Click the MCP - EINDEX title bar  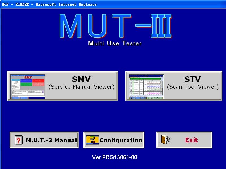click(48, 5)
